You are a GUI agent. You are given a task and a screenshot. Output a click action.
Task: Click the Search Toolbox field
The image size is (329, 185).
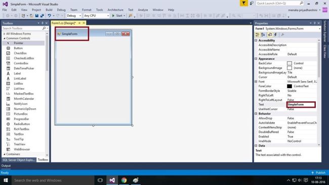tap(23, 28)
